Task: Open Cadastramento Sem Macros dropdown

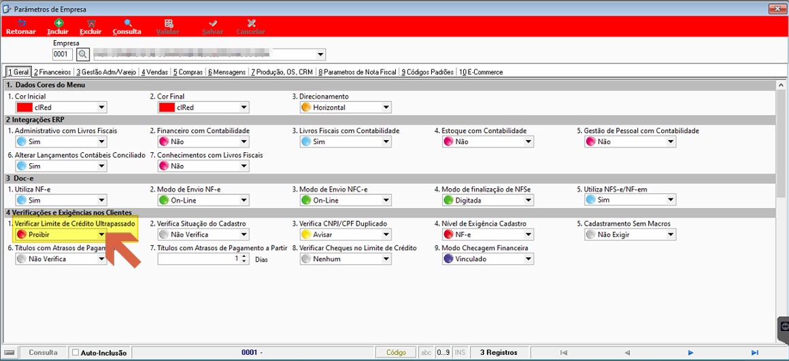Action: 671,235
